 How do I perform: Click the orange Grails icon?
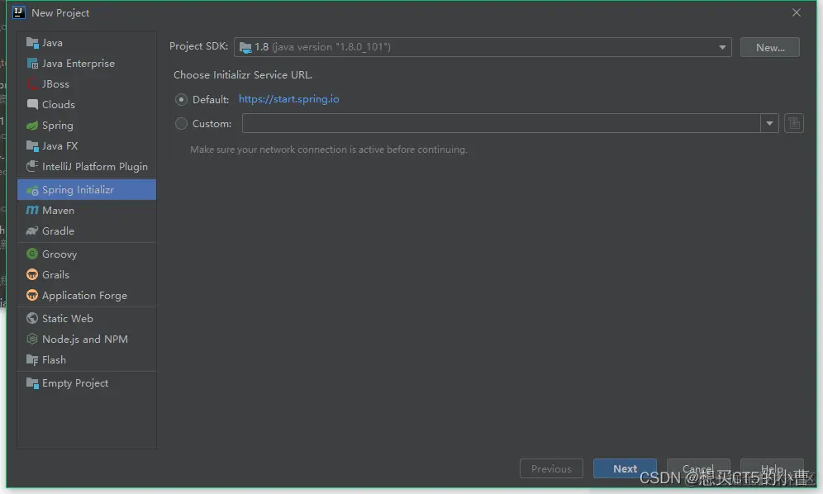point(32,274)
